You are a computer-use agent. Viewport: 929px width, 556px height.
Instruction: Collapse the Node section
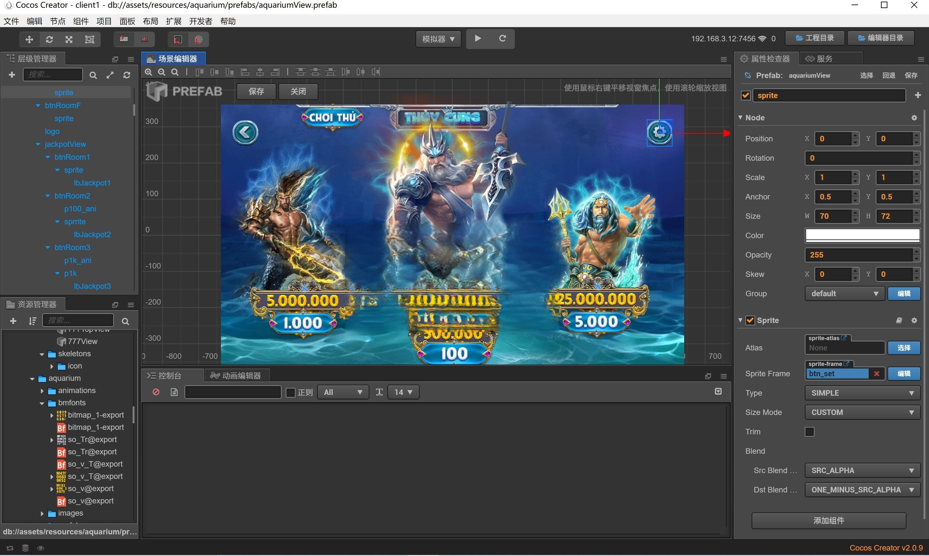click(x=740, y=118)
